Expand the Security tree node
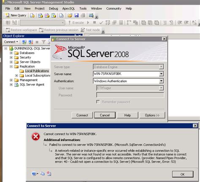 11,57
